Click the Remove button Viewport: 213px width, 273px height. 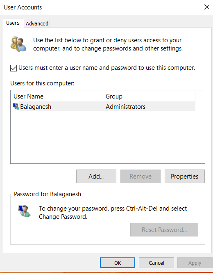coord(140,177)
